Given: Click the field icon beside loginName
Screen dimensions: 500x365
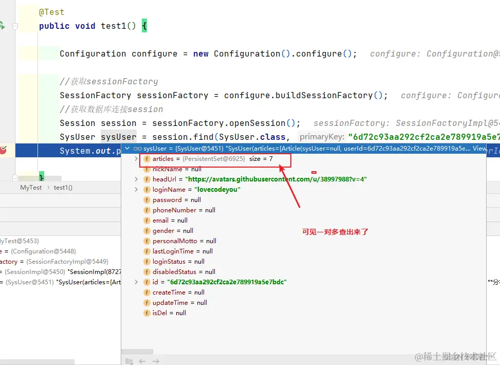Looking at the screenshot, I should point(146,190).
